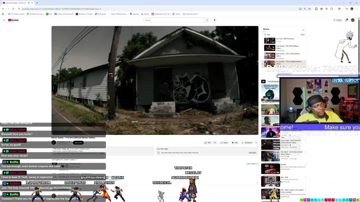Click the YouTube search field
Image resolution: width=360 pixels, height=202 pixels.
point(173,20)
